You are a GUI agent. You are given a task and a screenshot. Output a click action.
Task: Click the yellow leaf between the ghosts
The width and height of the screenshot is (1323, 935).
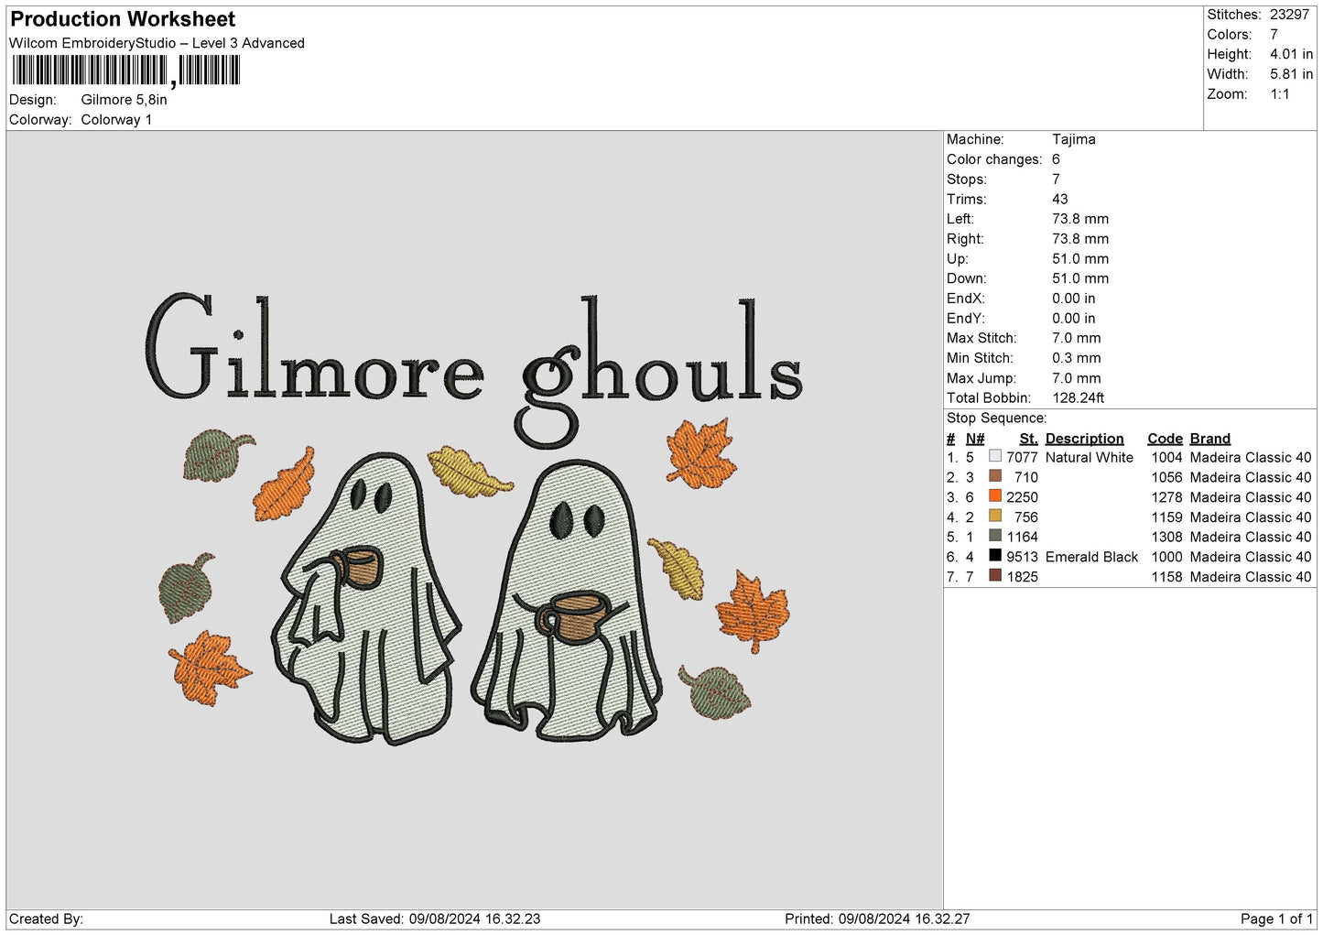click(x=470, y=471)
